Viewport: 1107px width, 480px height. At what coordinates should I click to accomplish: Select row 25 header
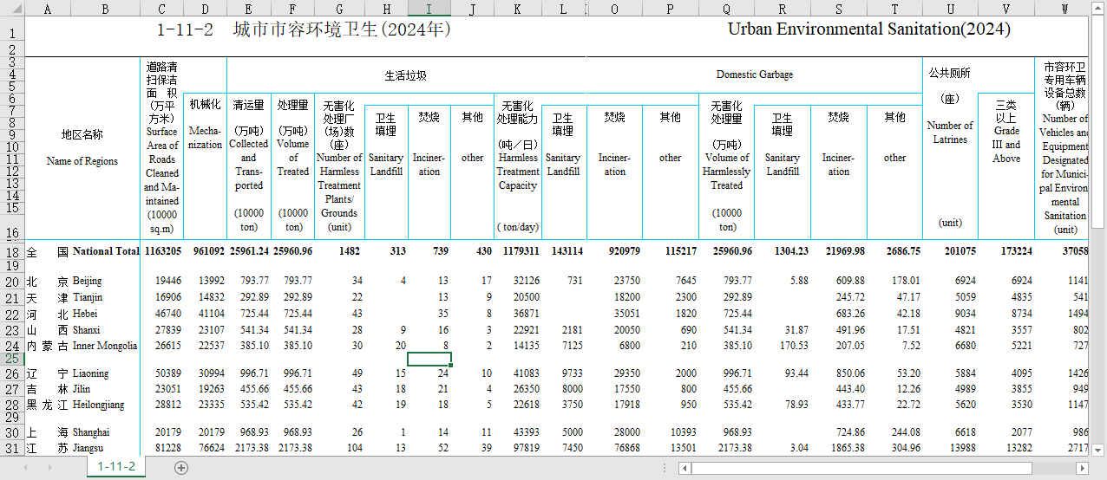(12, 358)
